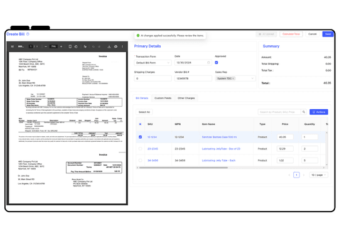Open the calendar icon in Date field

pyautogui.click(x=208, y=63)
